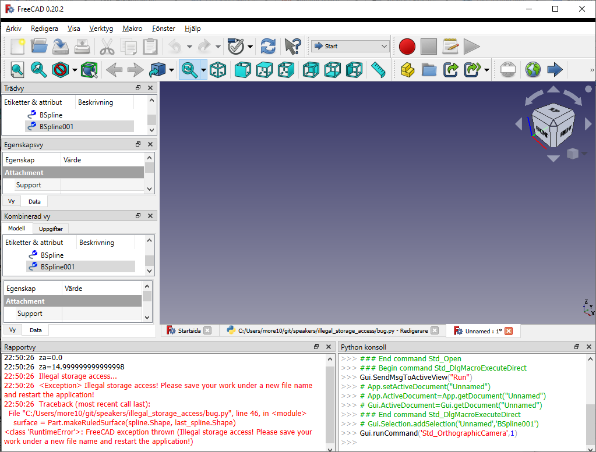596x452 pixels.
Task: Stop macro recording with the square icon
Action: tap(429, 47)
